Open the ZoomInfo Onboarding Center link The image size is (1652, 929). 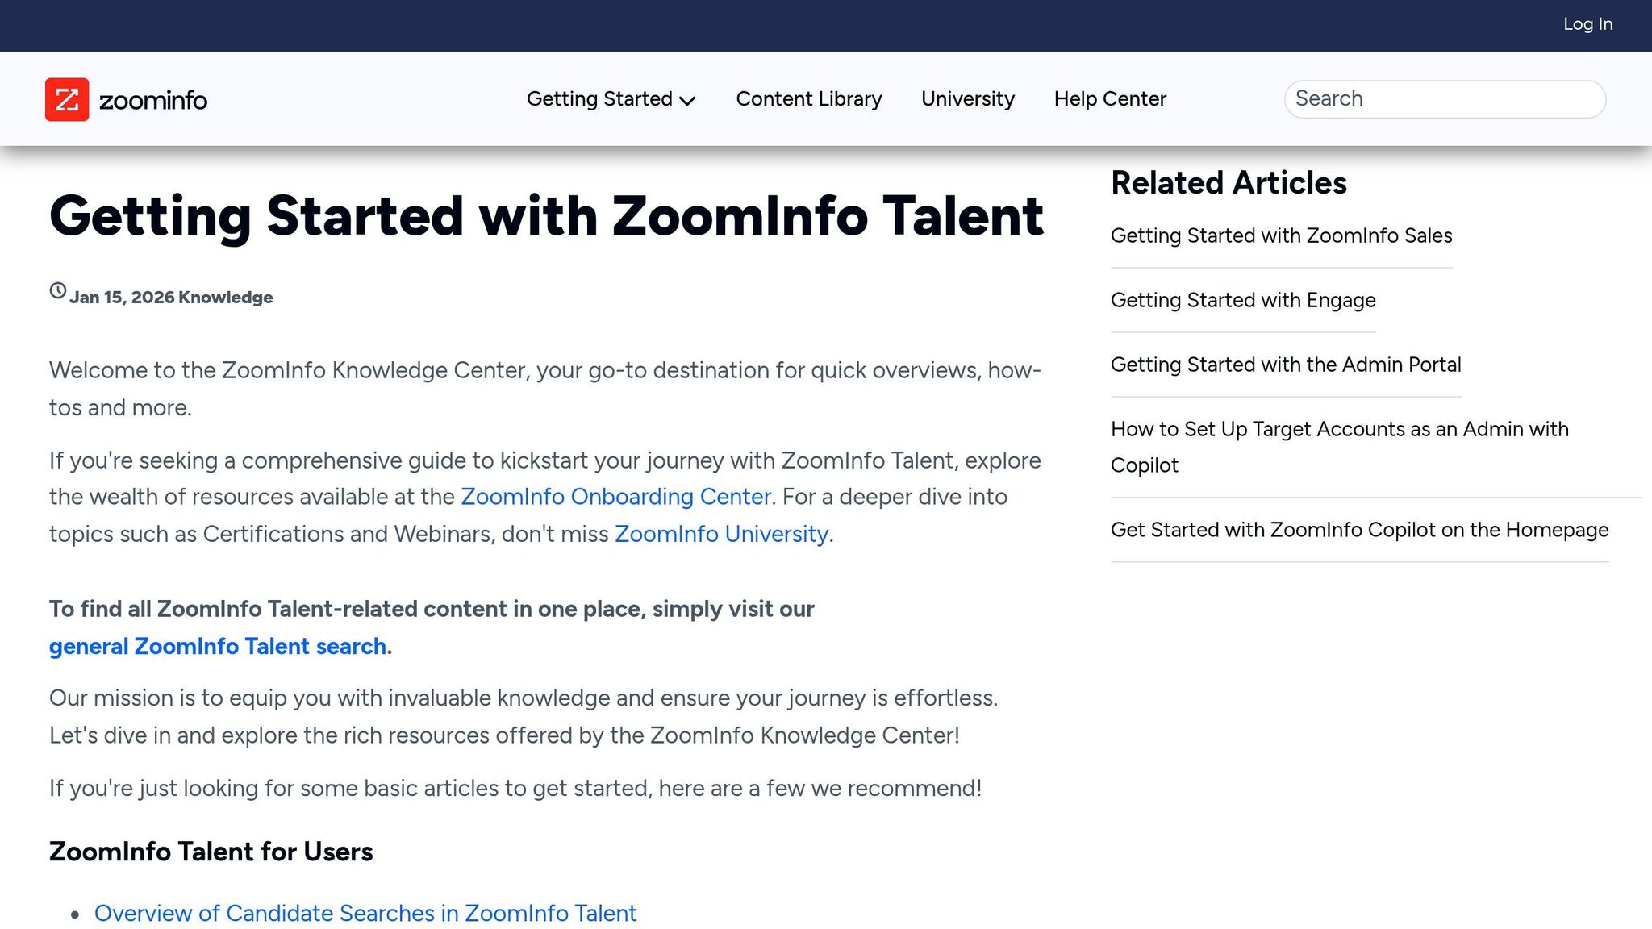(615, 497)
